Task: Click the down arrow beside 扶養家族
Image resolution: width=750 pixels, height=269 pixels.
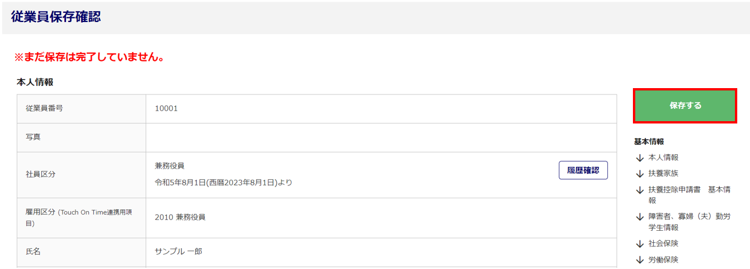Action: click(640, 174)
